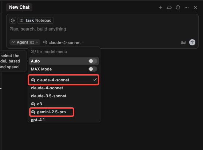Viewport: 203px width, 150px height.
Task: Click the infinity icon in Agent selector
Action: pos(13,42)
